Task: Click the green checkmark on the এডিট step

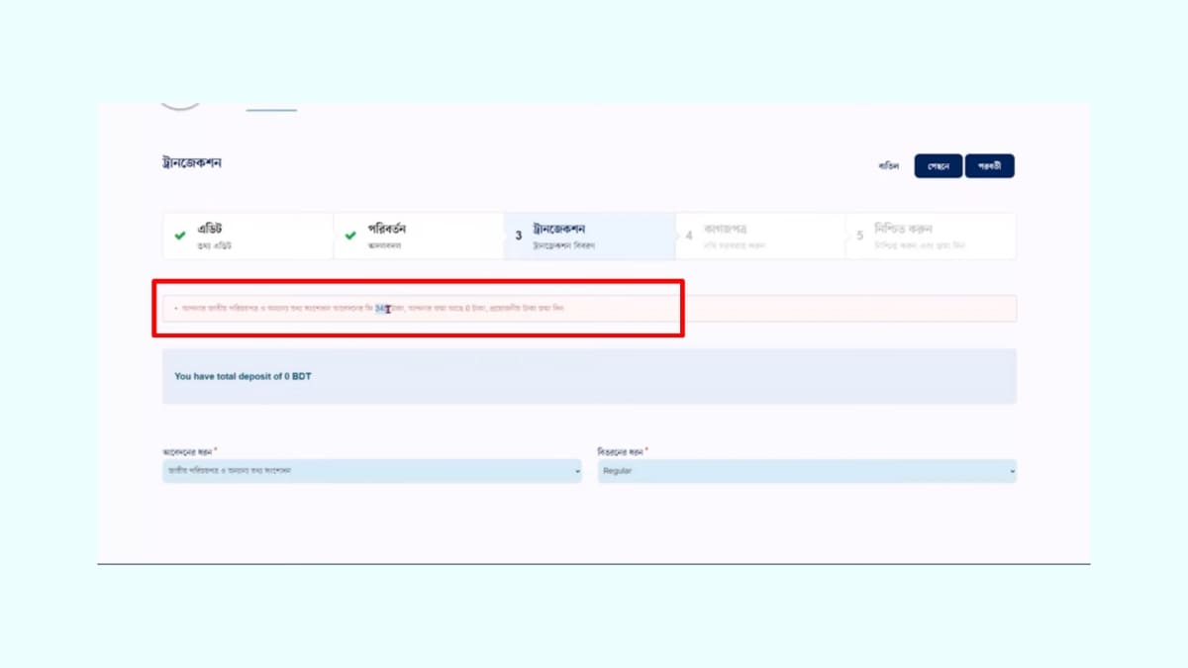Action: (x=180, y=236)
